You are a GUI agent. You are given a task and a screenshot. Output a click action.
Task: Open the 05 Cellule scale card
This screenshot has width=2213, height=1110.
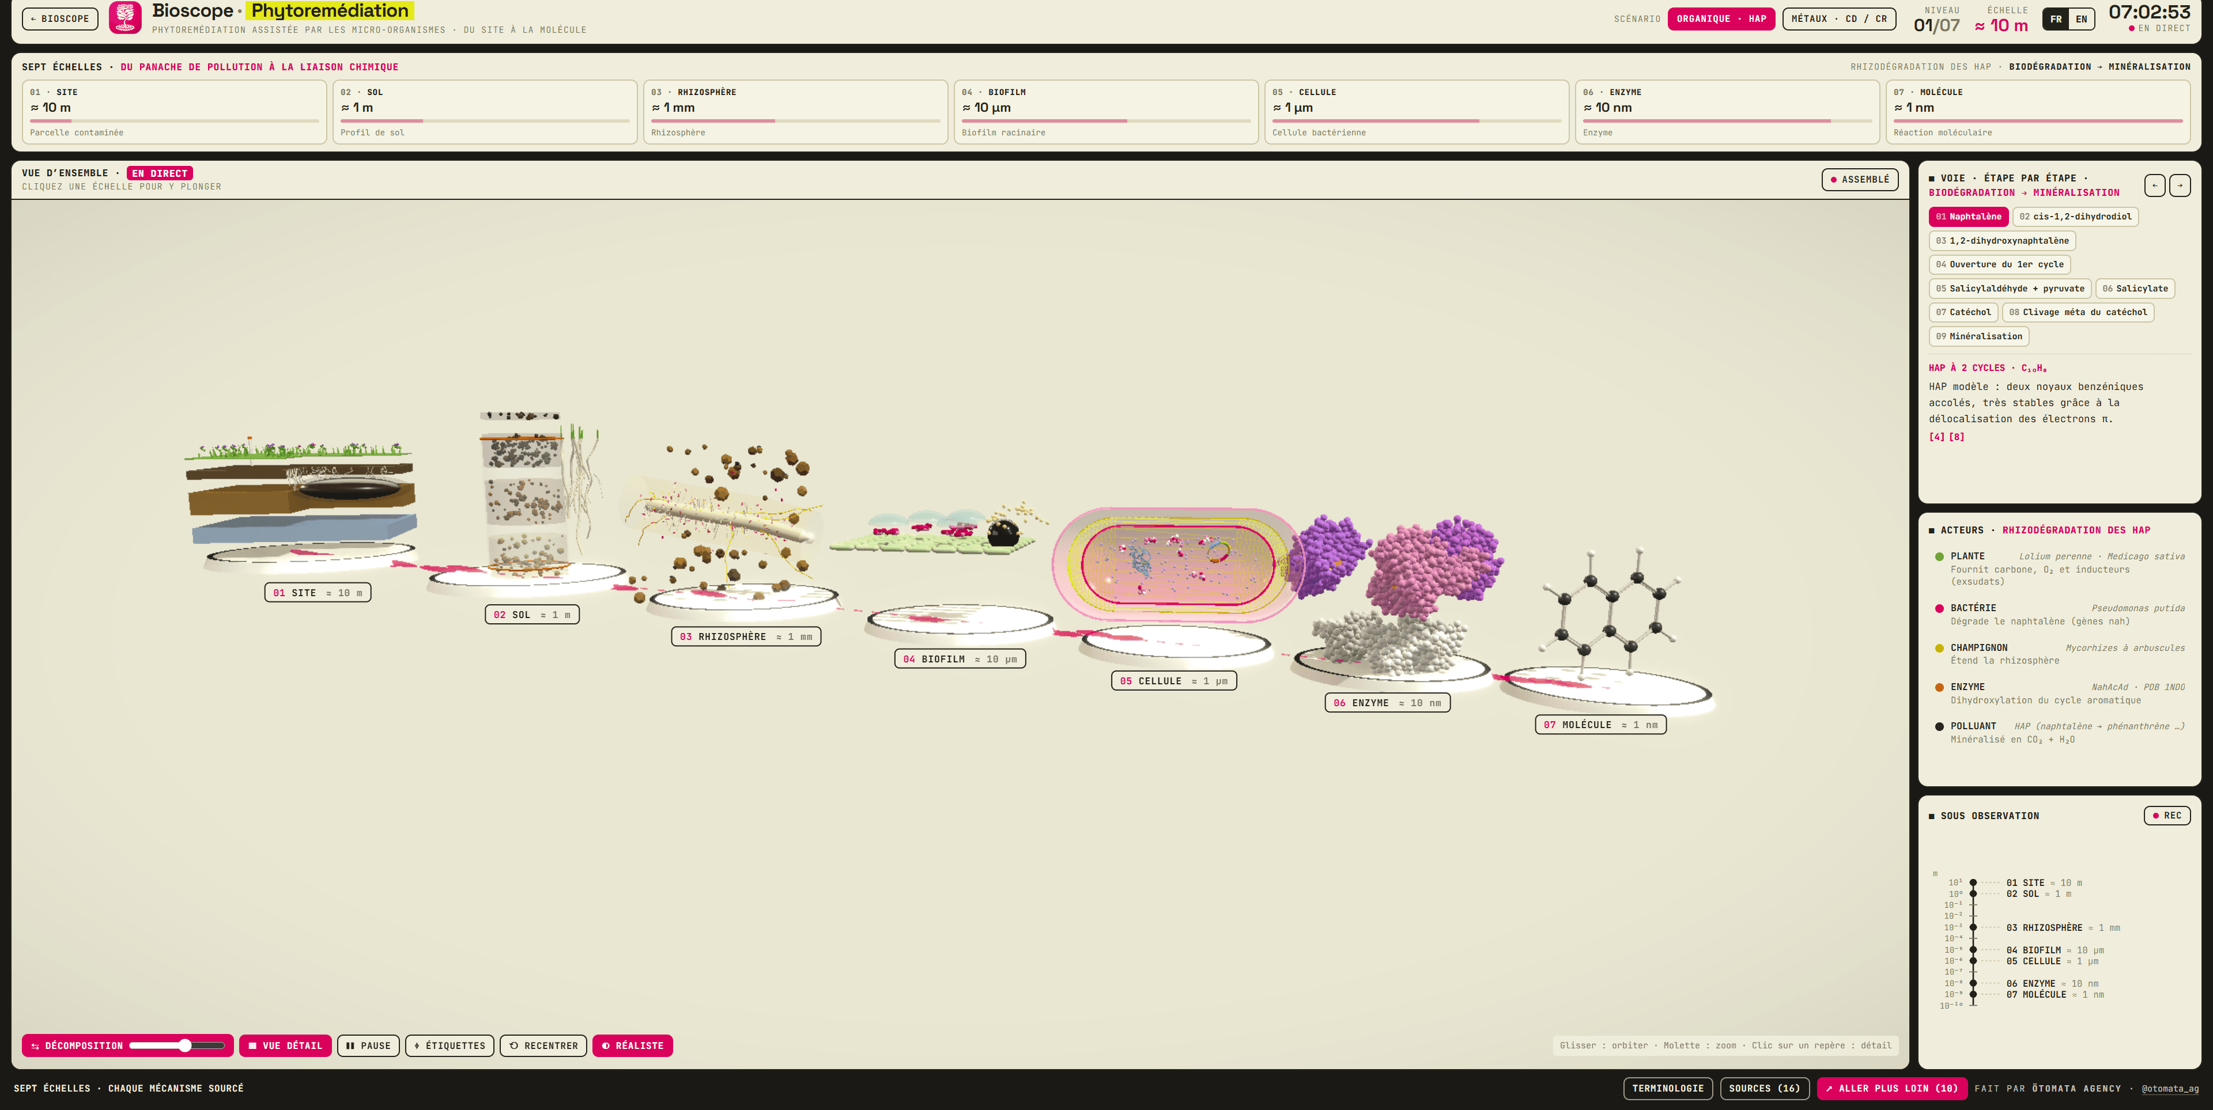(1417, 112)
